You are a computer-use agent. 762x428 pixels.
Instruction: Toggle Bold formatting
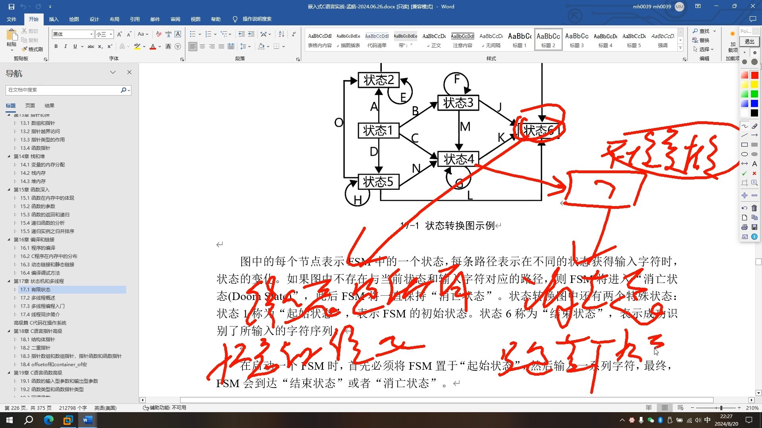click(56, 47)
